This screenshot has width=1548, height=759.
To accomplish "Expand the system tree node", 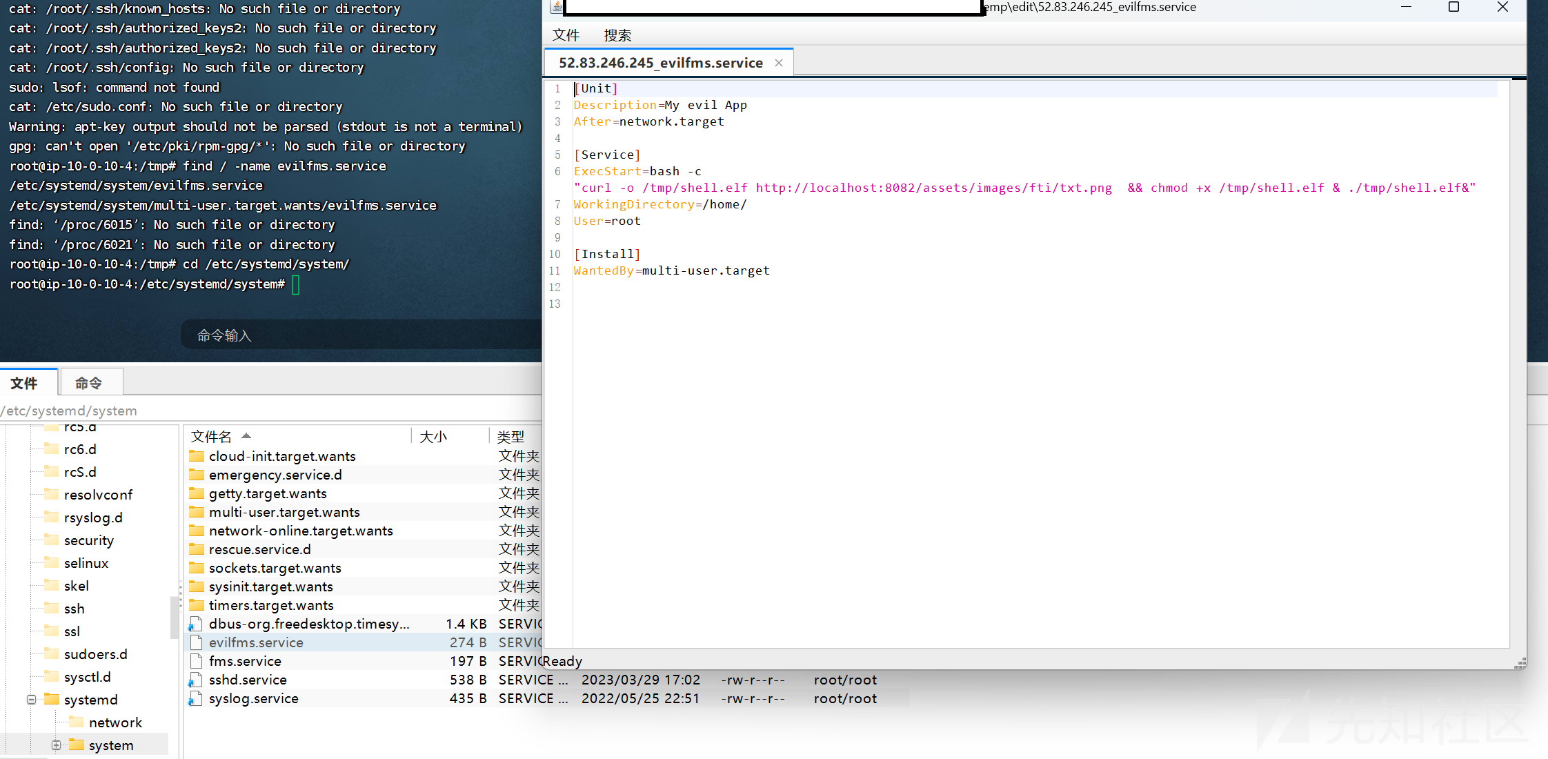I will click(x=57, y=745).
